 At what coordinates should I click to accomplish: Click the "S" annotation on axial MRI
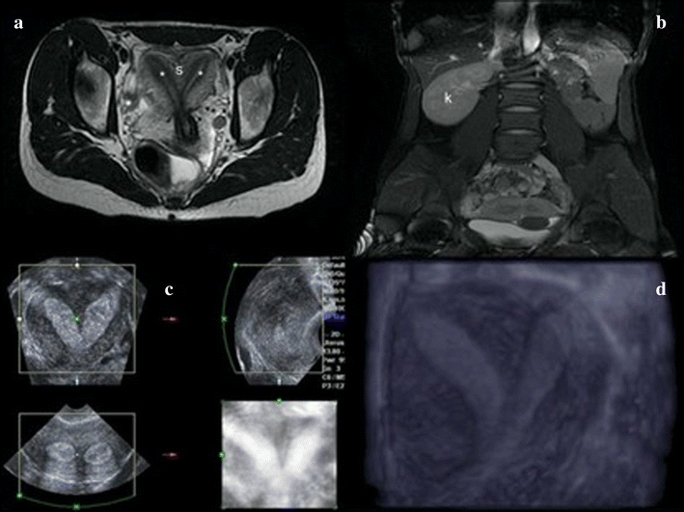(x=178, y=70)
